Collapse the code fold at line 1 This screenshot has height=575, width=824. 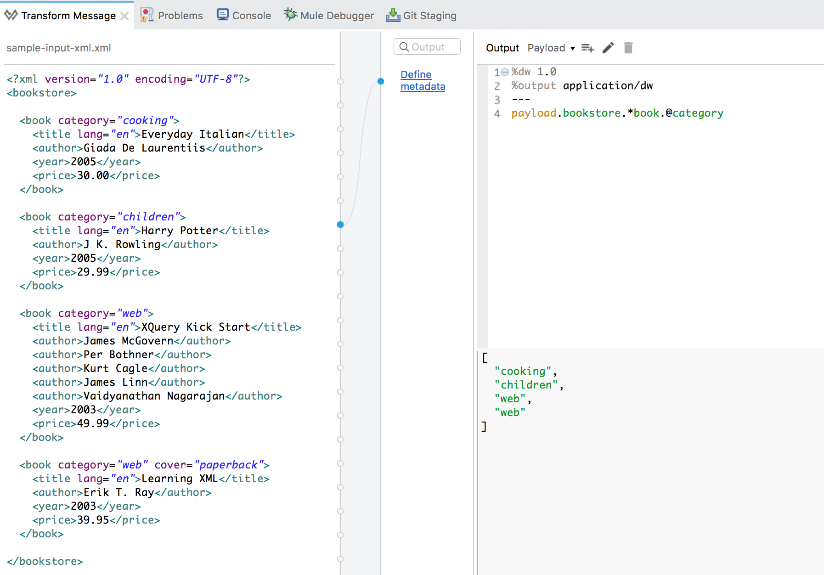click(x=504, y=72)
